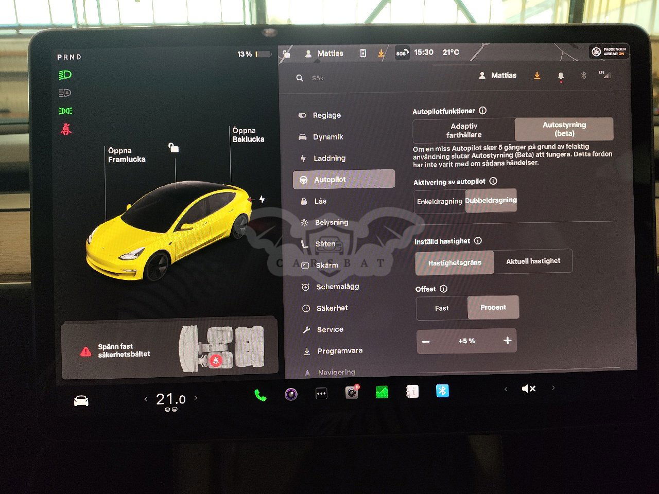Click the padlock icon above the car
The height and width of the screenshot is (494, 659).
[x=174, y=148]
